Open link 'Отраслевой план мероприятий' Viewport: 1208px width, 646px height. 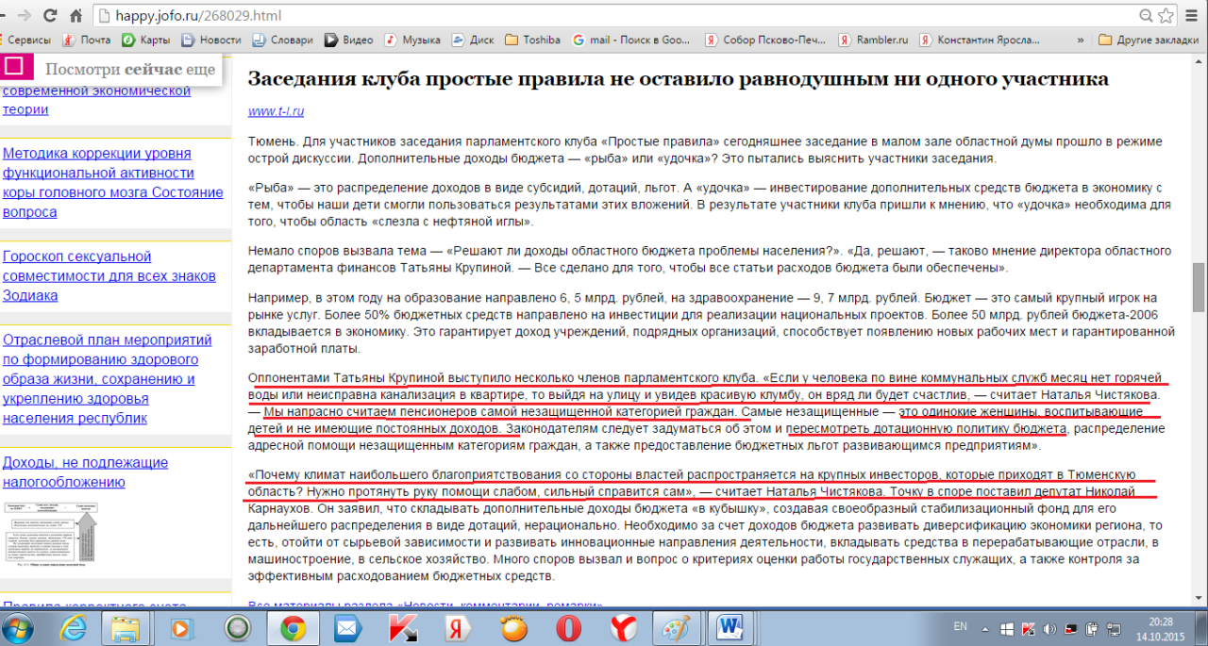pyautogui.click(x=109, y=379)
